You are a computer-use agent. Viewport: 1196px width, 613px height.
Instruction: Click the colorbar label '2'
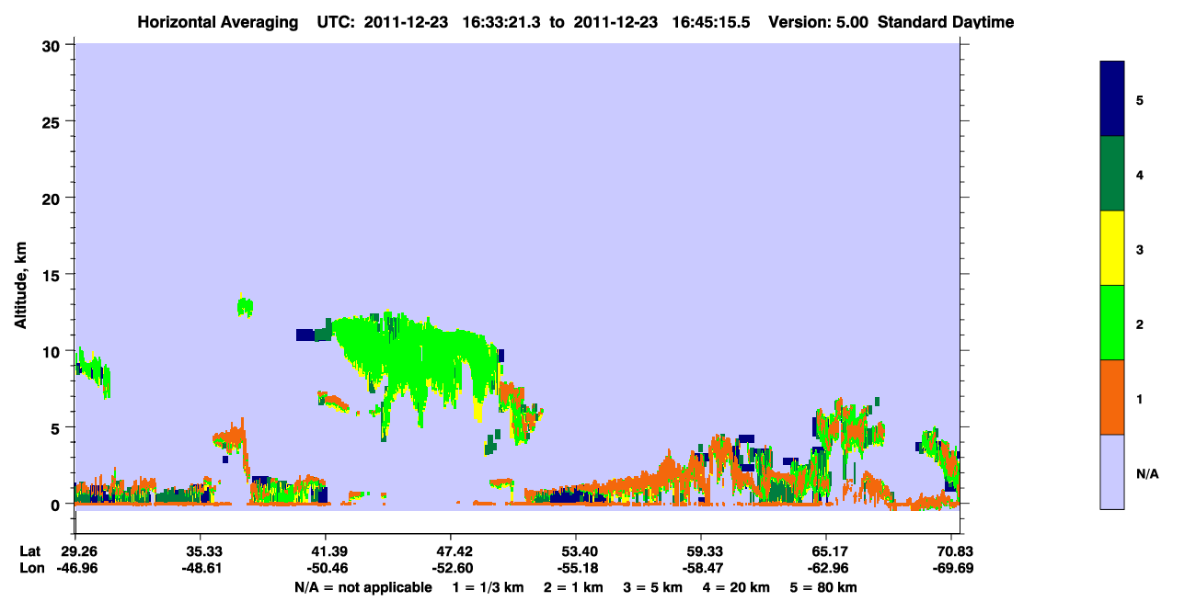[x=1140, y=323]
